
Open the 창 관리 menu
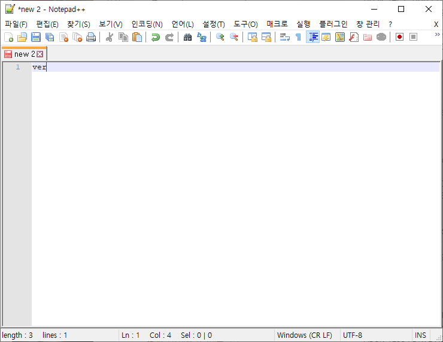point(368,25)
